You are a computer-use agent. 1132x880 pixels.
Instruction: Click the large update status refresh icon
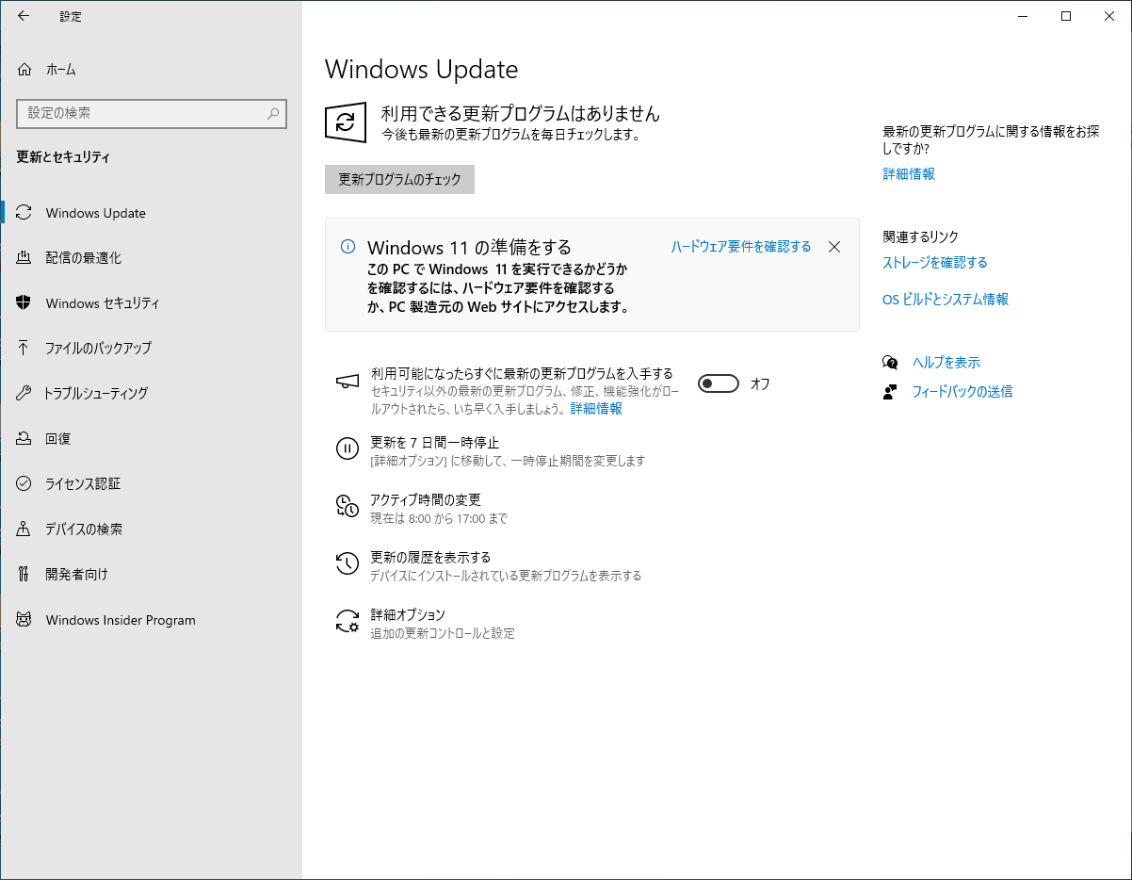[346, 122]
